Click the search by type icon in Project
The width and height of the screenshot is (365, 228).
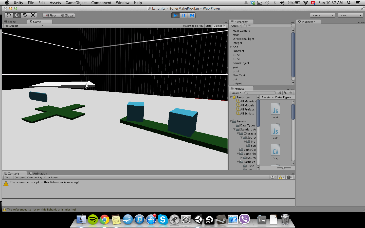pyautogui.click(x=280, y=93)
